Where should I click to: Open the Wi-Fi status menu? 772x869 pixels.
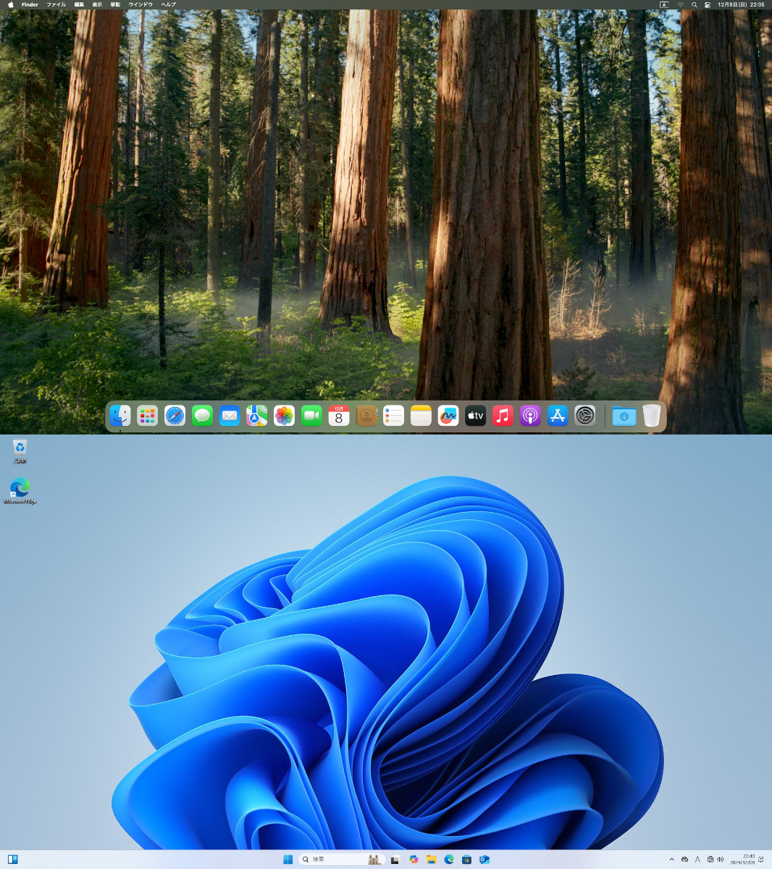tap(680, 4)
